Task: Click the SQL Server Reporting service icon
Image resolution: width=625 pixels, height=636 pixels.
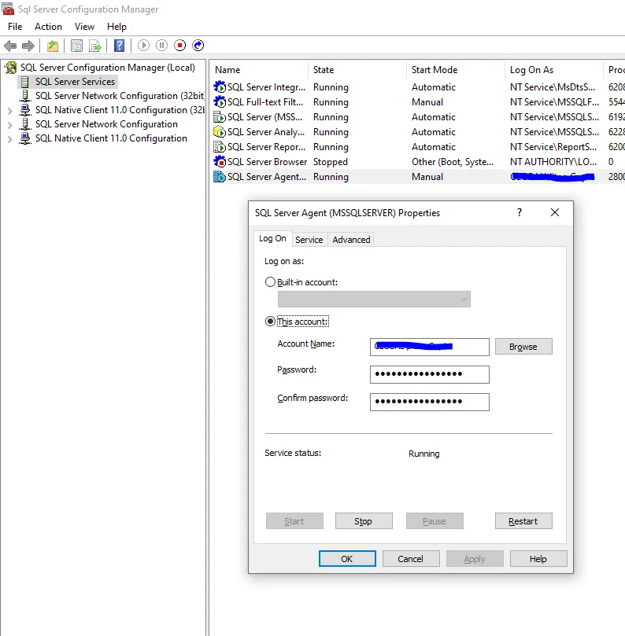Action: pyautogui.click(x=220, y=147)
